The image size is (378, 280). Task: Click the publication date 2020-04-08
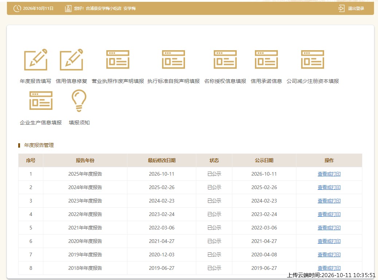264,255
